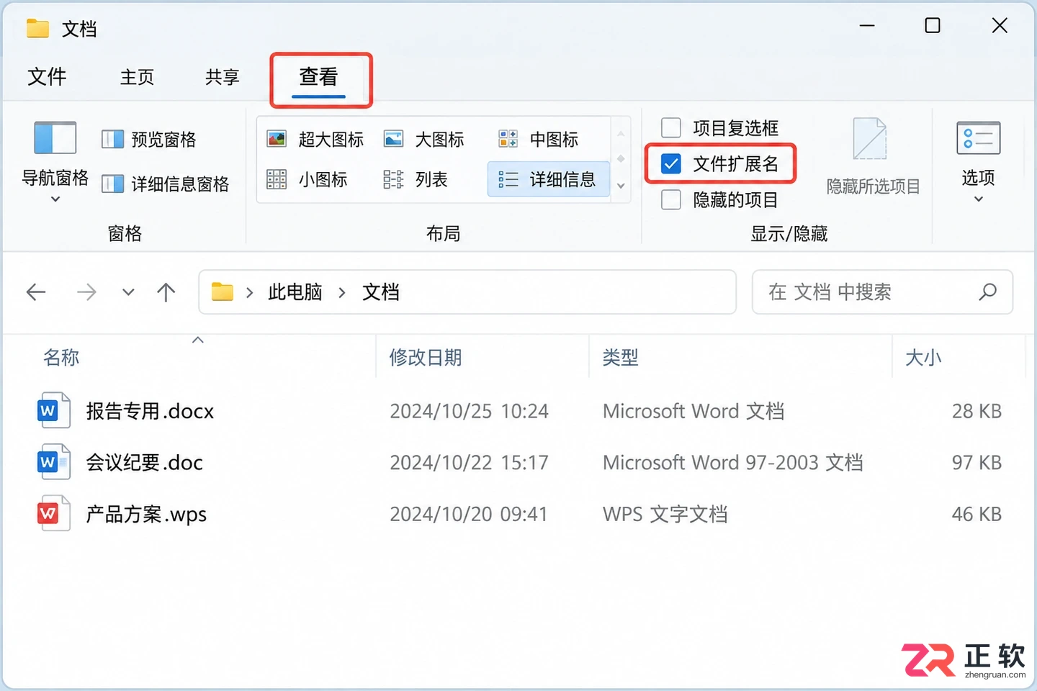Viewport: 1037px width, 691px height.
Task: Select the Word icon of 会议纪要.doc
Action: pos(53,462)
